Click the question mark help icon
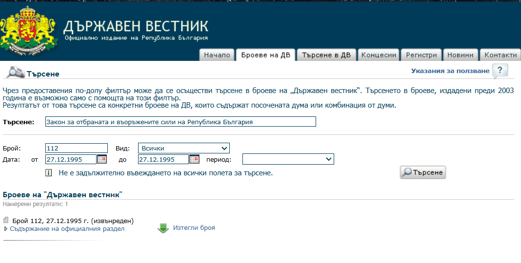Image resolution: width=521 pixels, height=263 pixels. [500, 71]
